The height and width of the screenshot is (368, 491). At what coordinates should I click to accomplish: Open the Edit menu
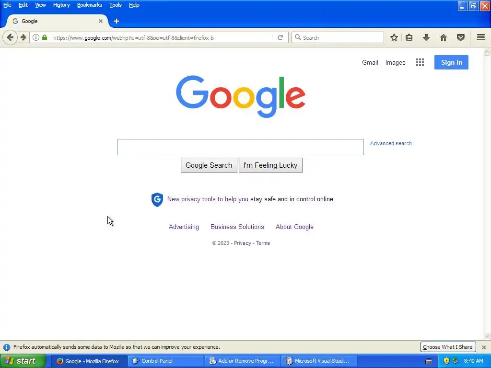click(23, 5)
